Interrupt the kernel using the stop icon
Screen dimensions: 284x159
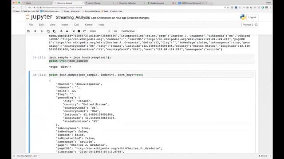click(x=79, y=31)
